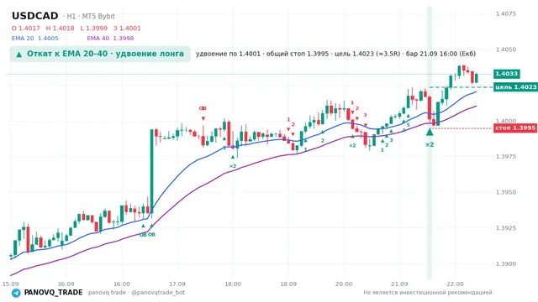Screen dimensions: 538x302
Task: Click the PANOVQ_TRADE channel name
Action: pyautogui.click(x=53, y=293)
